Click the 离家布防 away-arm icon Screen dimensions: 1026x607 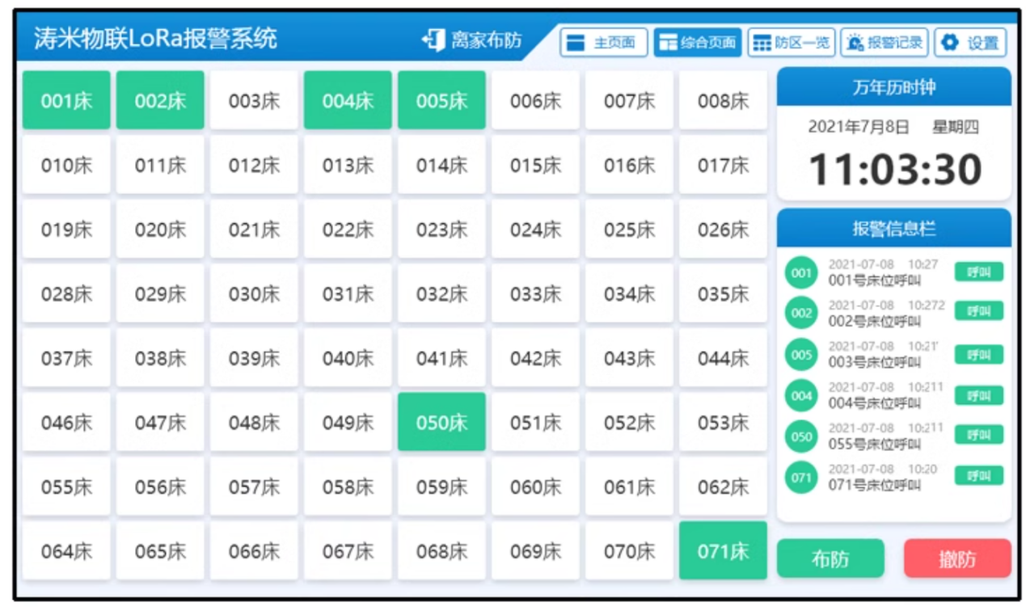434,40
